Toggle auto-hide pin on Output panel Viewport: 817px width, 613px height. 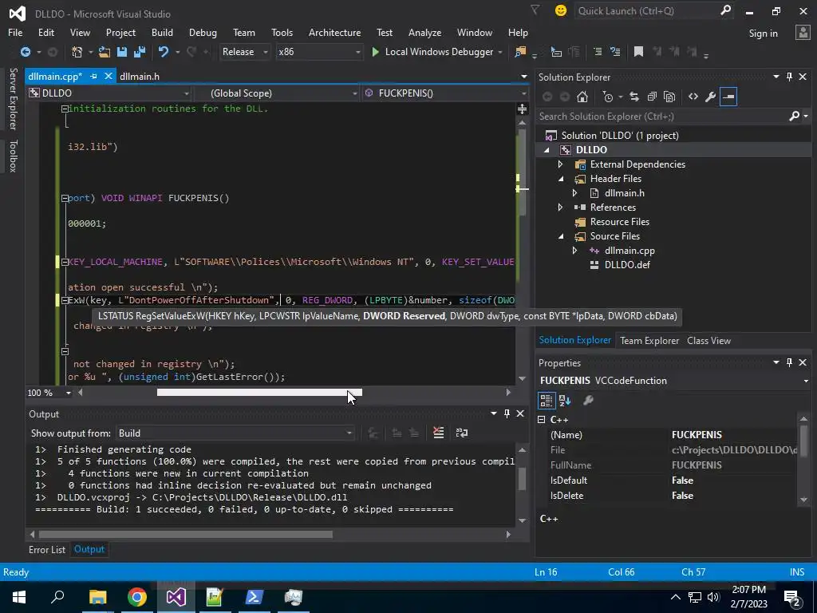[507, 413]
